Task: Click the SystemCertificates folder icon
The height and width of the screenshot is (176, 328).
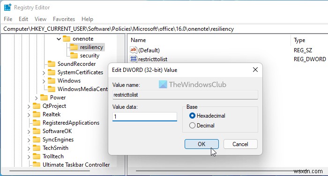Action: click(52, 72)
